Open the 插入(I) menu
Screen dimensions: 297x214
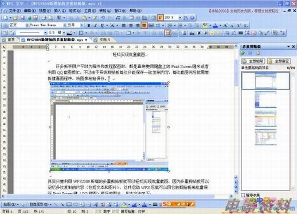(x=60, y=11)
